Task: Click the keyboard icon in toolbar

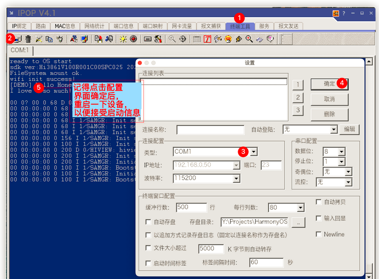Action: (148, 39)
